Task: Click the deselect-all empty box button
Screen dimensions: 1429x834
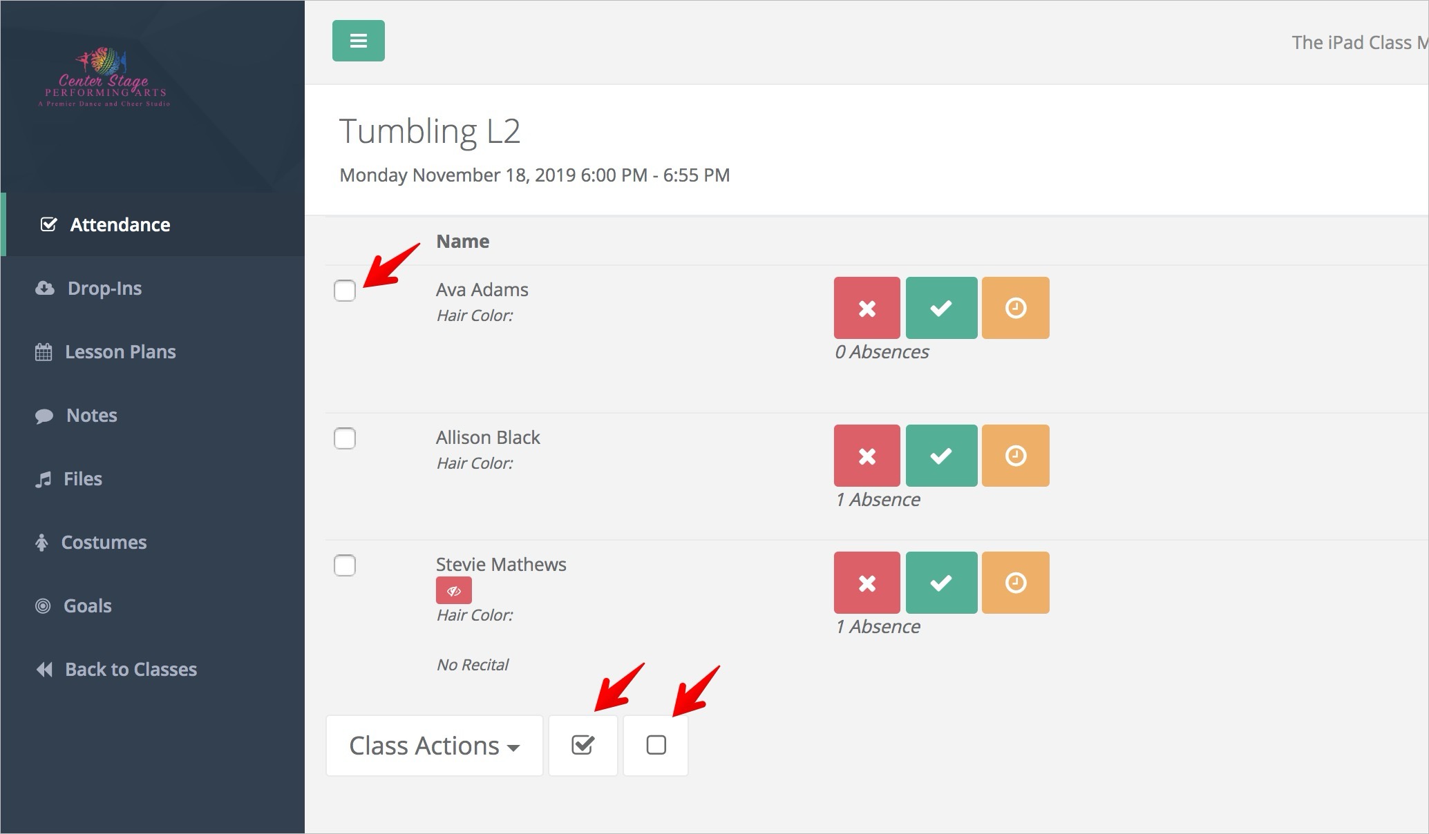Action: [656, 745]
